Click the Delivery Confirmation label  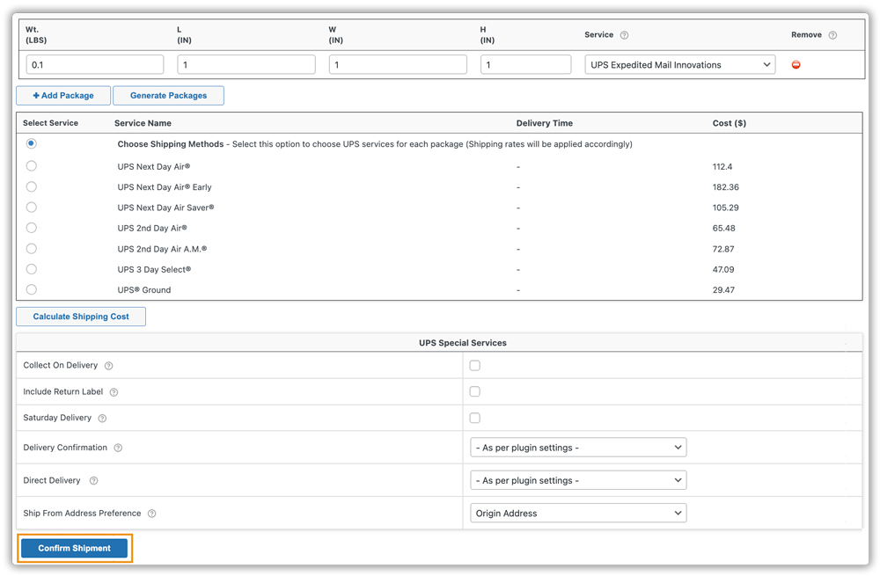(65, 448)
